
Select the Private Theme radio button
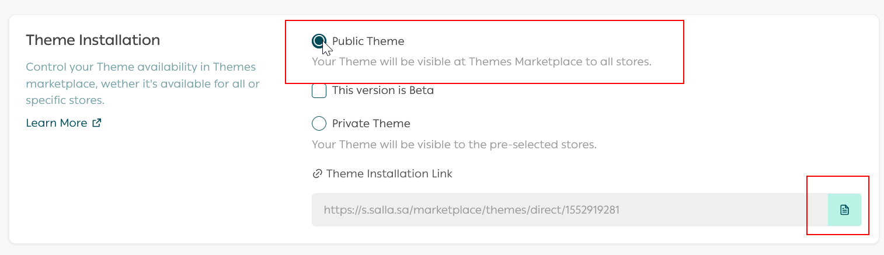click(319, 124)
